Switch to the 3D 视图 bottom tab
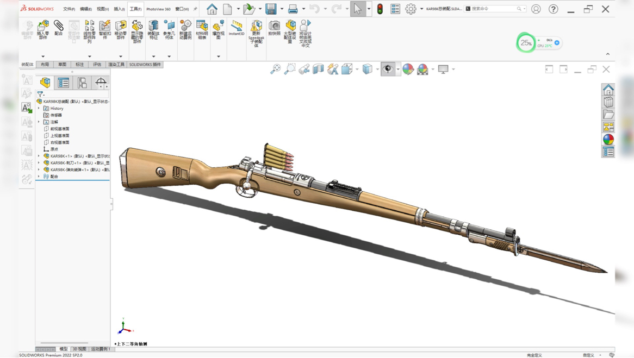The height and width of the screenshot is (358, 634). coord(79,349)
